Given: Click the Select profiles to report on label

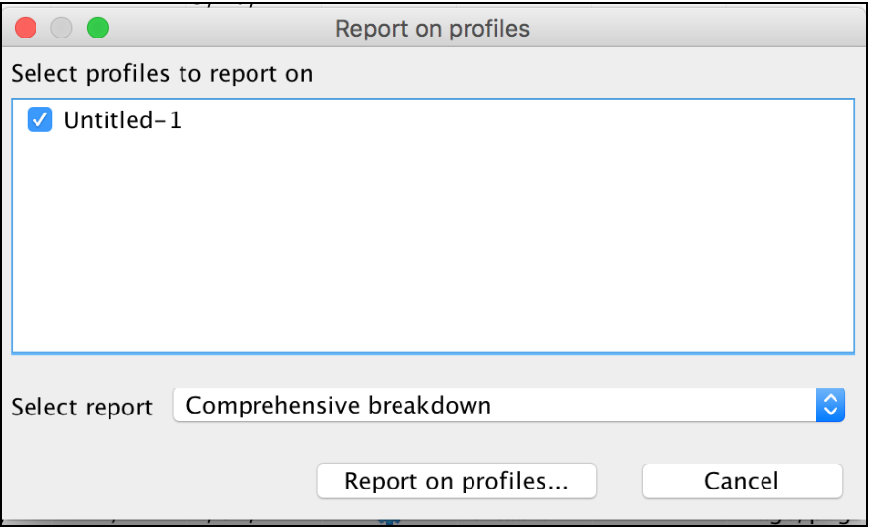Looking at the screenshot, I should point(162,74).
